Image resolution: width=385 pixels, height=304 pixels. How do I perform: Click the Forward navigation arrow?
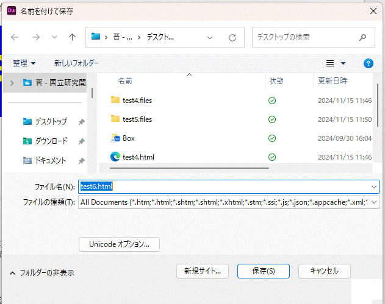click(x=35, y=37)
